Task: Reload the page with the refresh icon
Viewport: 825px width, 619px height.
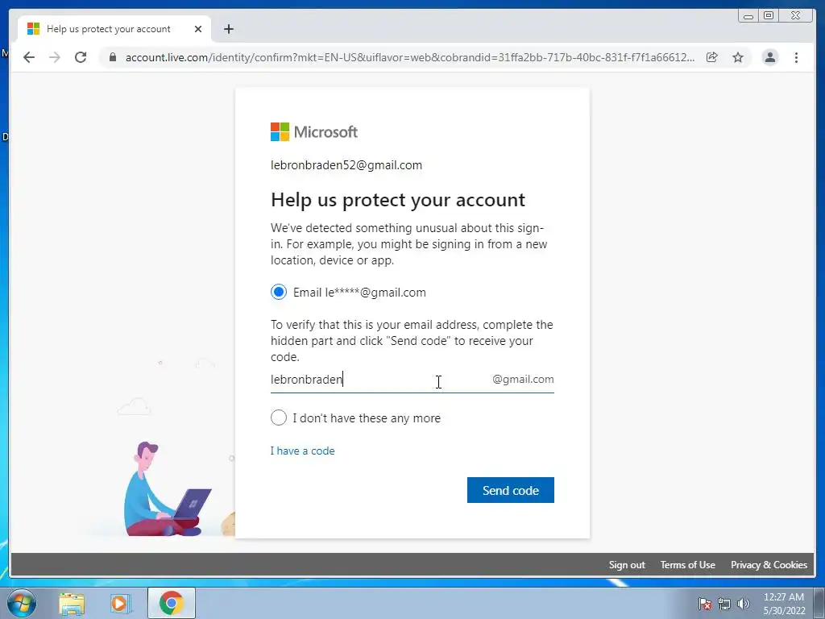Action: 81,57
